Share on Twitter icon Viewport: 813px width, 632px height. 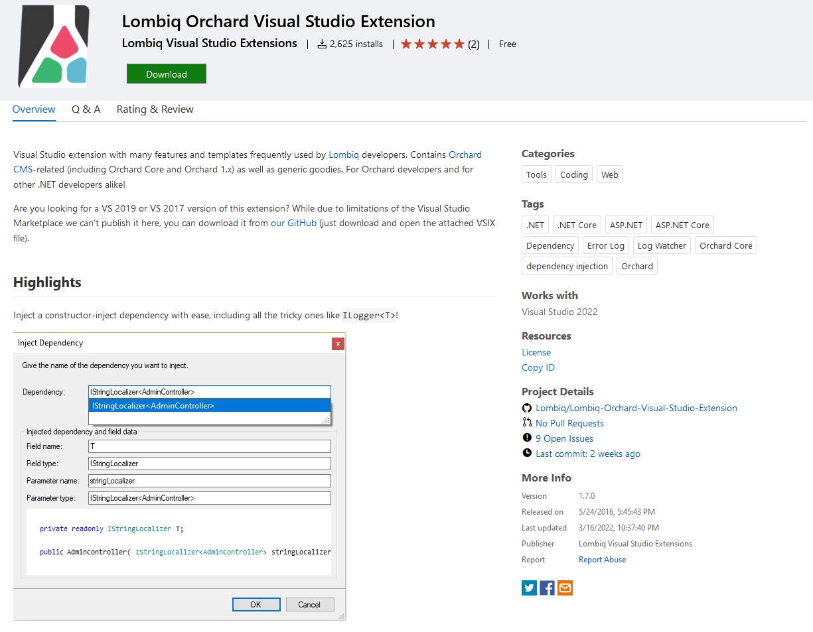click(x=529, y=588)
